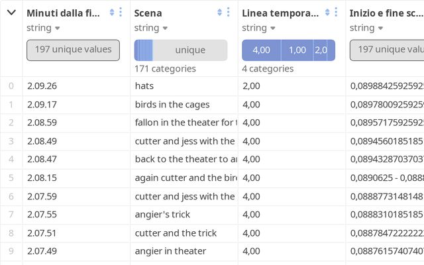Click sort icon on Scena column
424x265 pixels.
coord(219,12)
